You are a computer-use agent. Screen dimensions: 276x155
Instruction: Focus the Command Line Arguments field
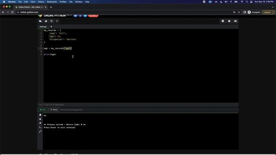(149, 110)
